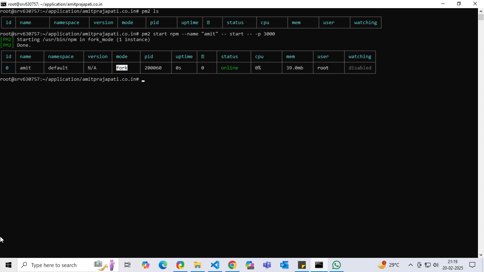This screenshot has width=484, height=272.
Task: Open Firefox browser from the taskbar
Action: tap(180, 265)
